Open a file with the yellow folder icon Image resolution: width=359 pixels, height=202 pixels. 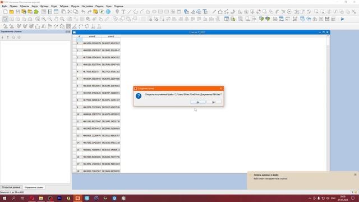[x=11, y=12]
